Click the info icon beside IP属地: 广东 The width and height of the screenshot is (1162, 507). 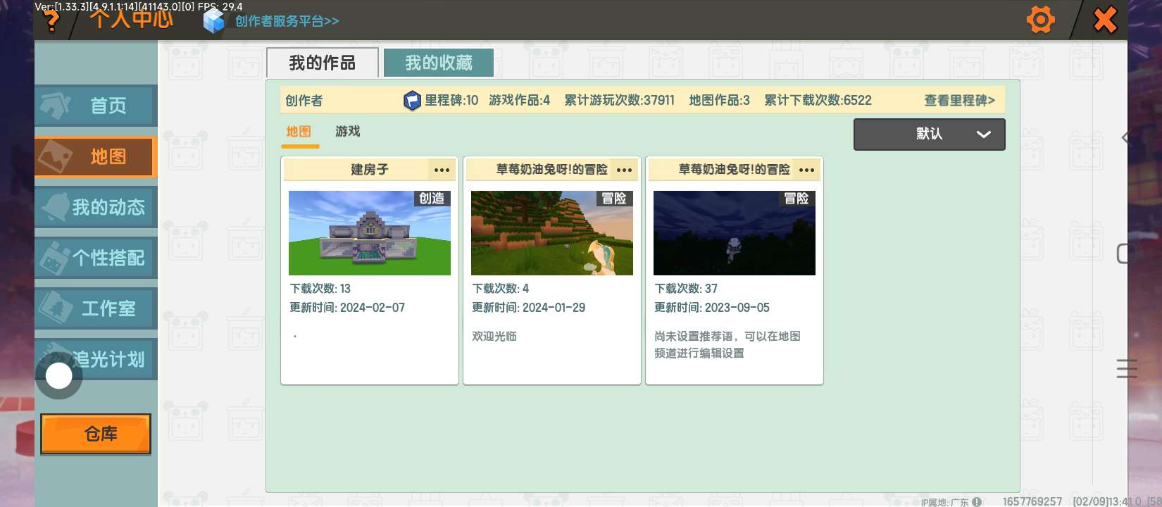977,502
